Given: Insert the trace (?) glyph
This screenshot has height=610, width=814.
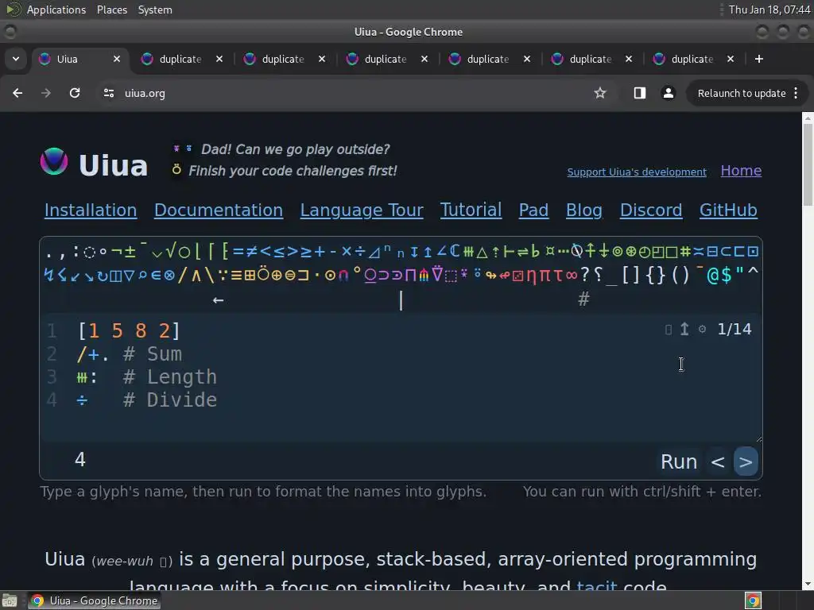Looking at the screenshot, I should click(x=585, y=274).
